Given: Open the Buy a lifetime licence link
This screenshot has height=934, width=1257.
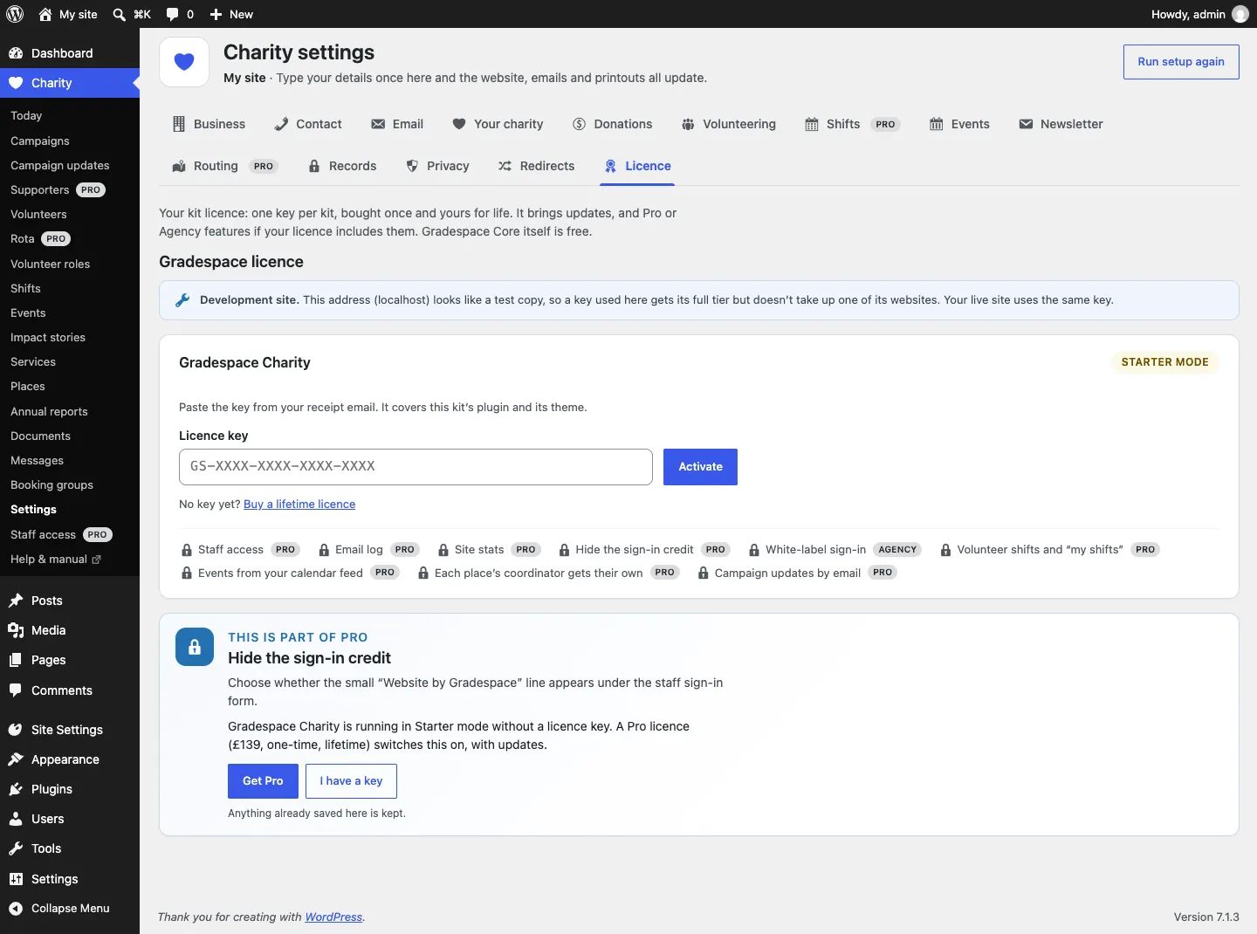Looking at the screenshot, I should (x=299, y=505).
